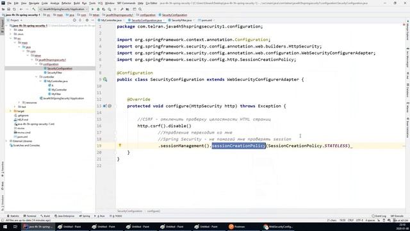Viewport: 410px width, 231px height.
Task: Click the Synchronize refresh toolbar icon
Action: coord(14,9)
